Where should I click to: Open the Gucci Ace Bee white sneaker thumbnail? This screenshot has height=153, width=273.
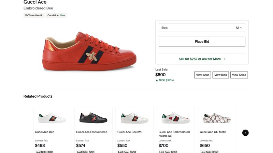(x=52, y=118)
